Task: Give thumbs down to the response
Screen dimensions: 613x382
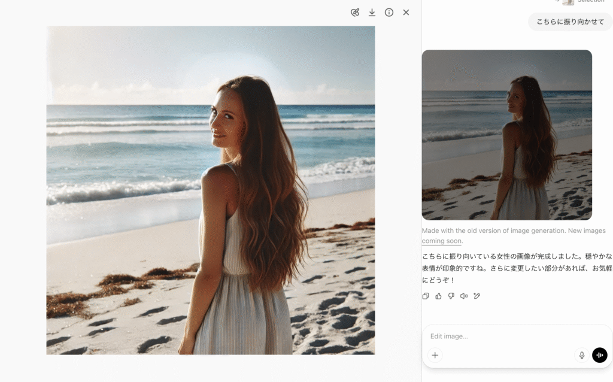Action: click(x=451, y=296)
